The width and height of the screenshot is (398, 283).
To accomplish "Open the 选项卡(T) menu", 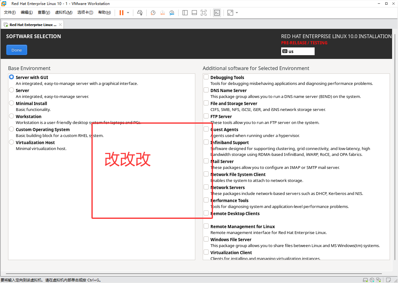I will [85, 12].
